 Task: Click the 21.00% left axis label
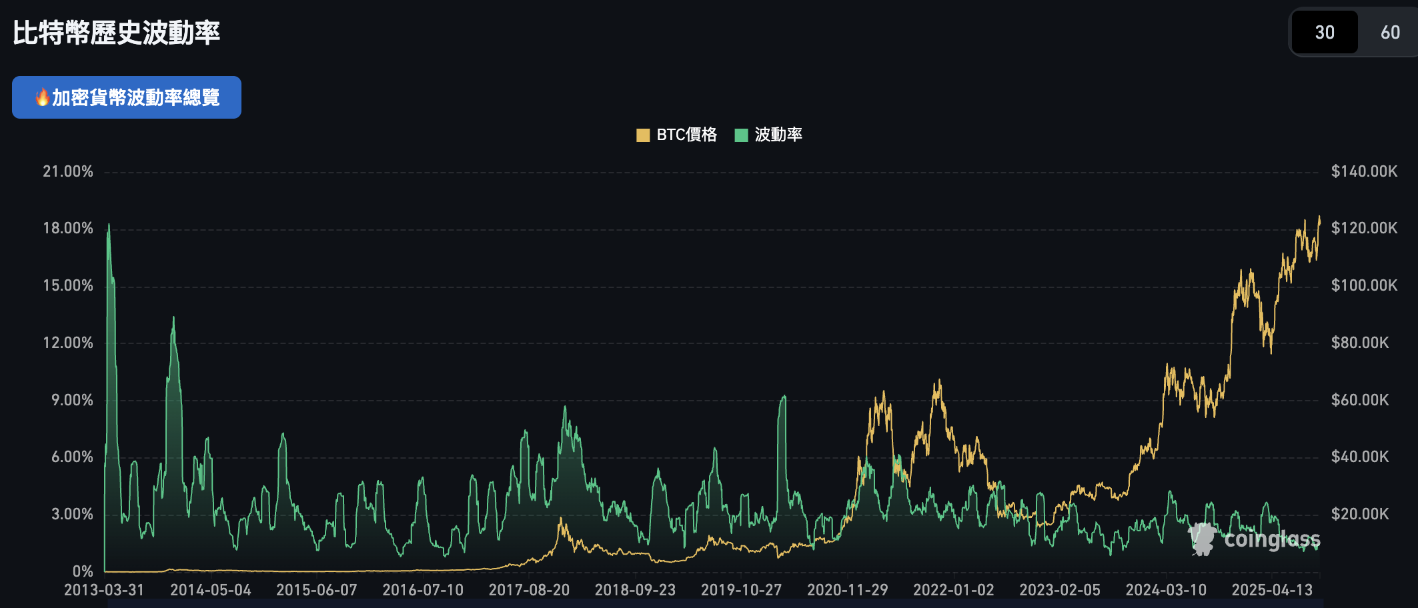67,171
